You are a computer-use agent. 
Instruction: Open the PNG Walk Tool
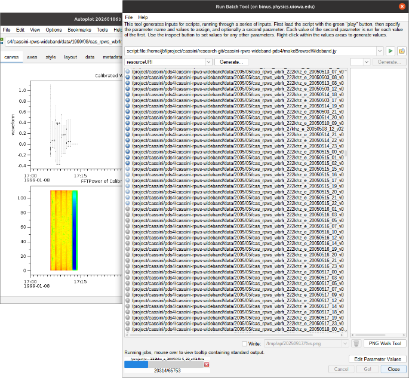(384, 343)
